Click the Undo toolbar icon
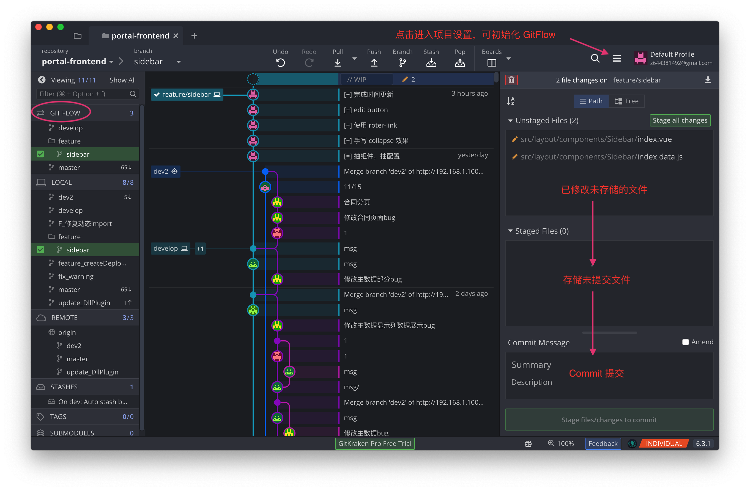The width and height of the screenshot is (750, 491). (x=280, y=63)
